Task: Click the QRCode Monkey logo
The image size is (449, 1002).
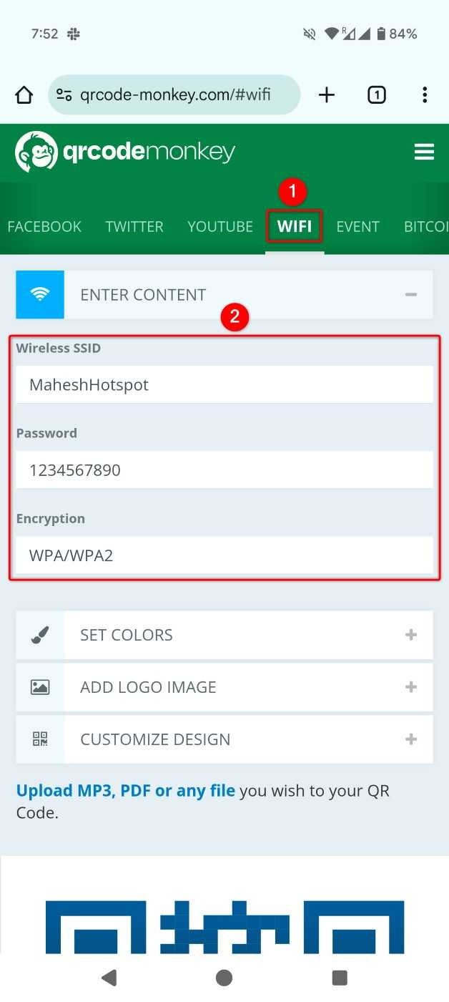Action: (125, 152)
